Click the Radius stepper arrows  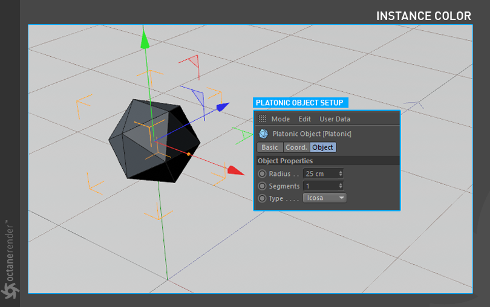click(x=341, y=173)
